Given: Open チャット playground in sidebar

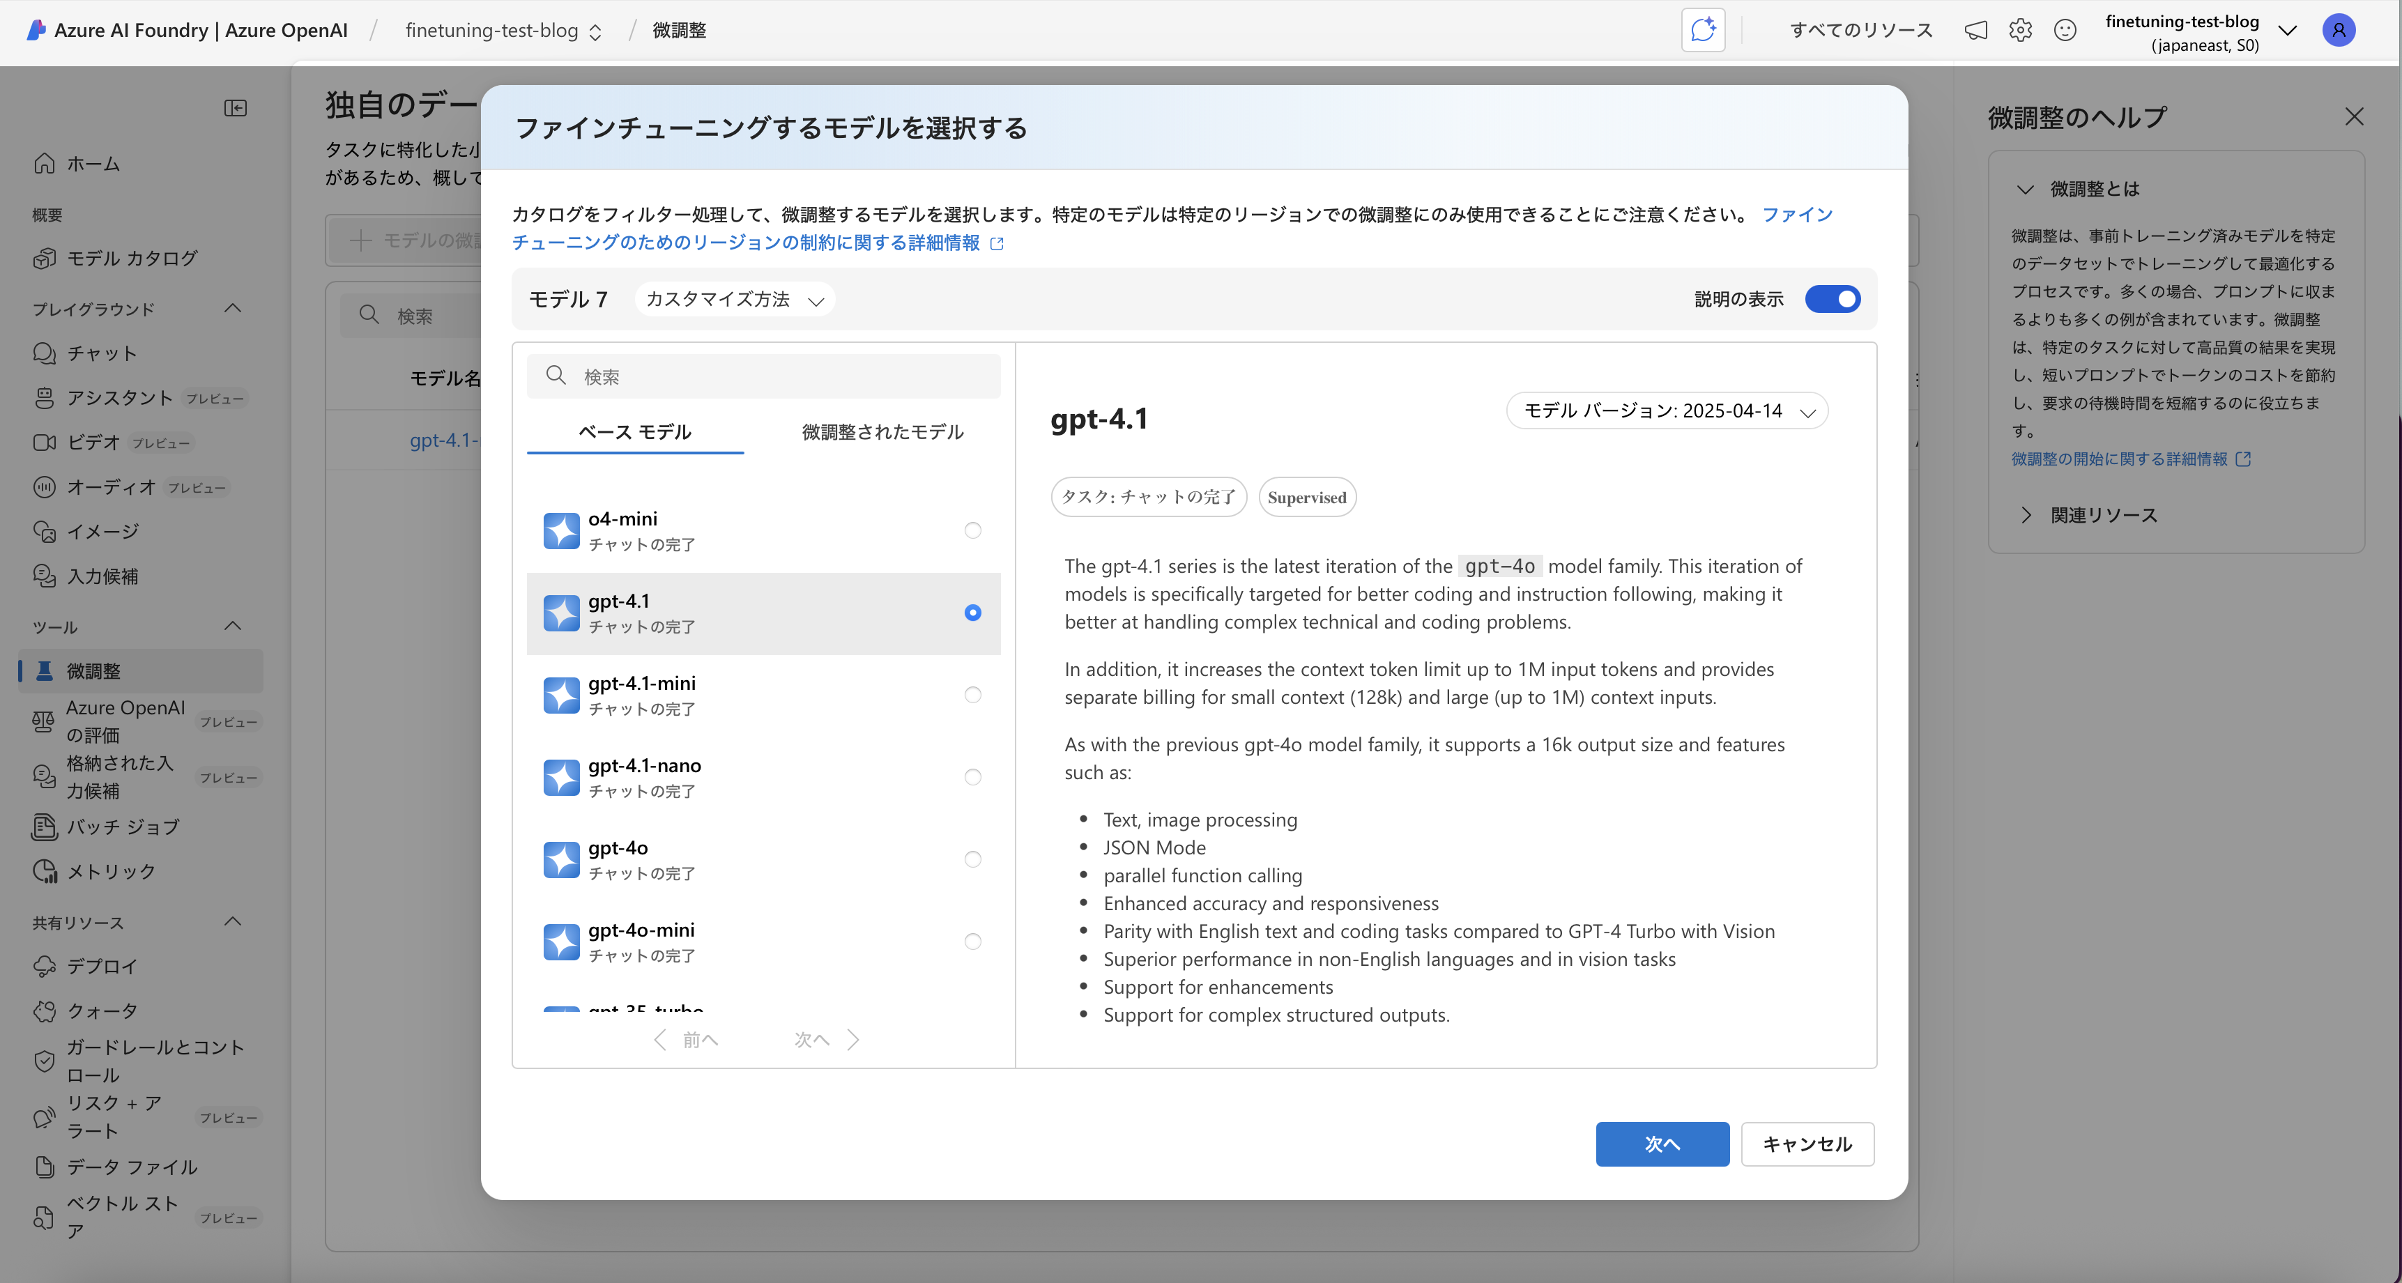Looking at the screenshot, I should [140, 353].
